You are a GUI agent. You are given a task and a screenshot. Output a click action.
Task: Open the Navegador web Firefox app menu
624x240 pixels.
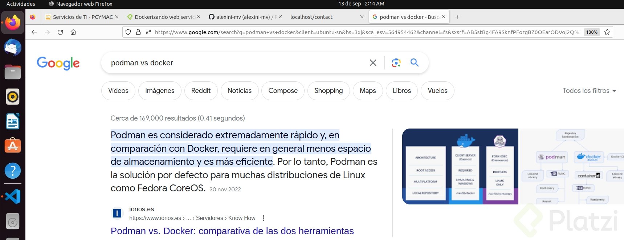81,4
